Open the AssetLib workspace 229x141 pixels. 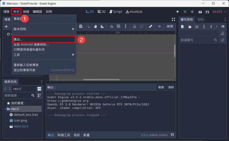(134, 12)
